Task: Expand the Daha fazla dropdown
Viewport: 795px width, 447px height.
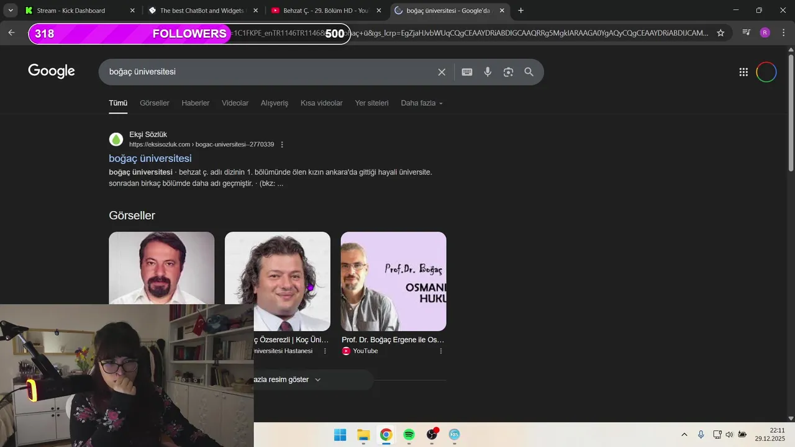Action: pos(422,103)
